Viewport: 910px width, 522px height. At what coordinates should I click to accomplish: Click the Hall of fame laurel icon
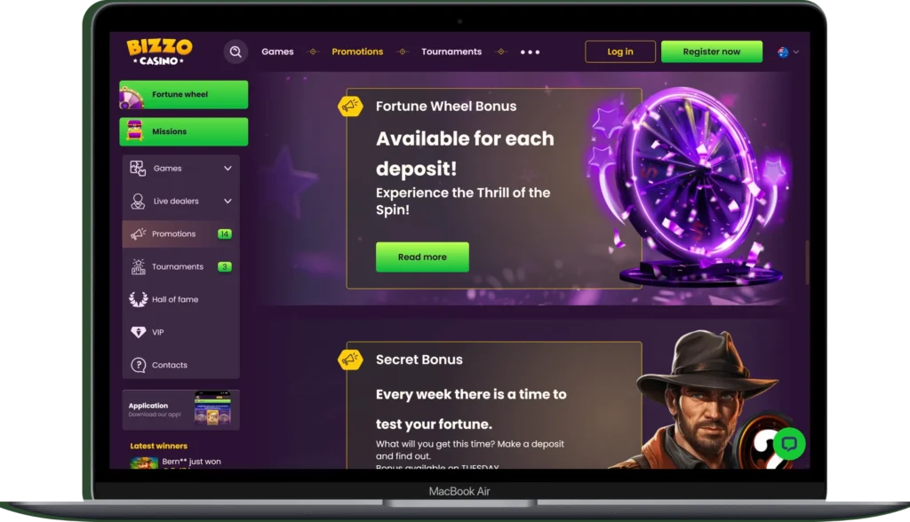pyautogui.click(x=138, y=299)
